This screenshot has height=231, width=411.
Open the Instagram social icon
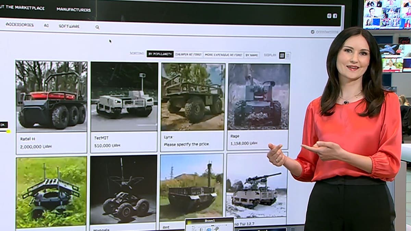point(329,16)
